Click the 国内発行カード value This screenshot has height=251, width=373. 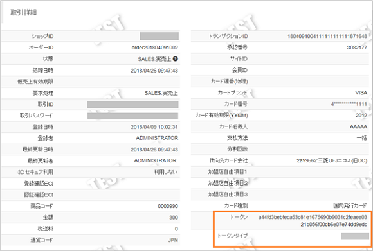click(350, 205)
